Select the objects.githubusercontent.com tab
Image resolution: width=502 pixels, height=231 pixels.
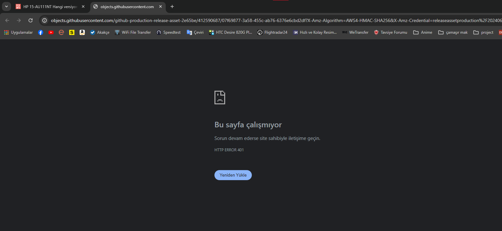coord(127,6)
